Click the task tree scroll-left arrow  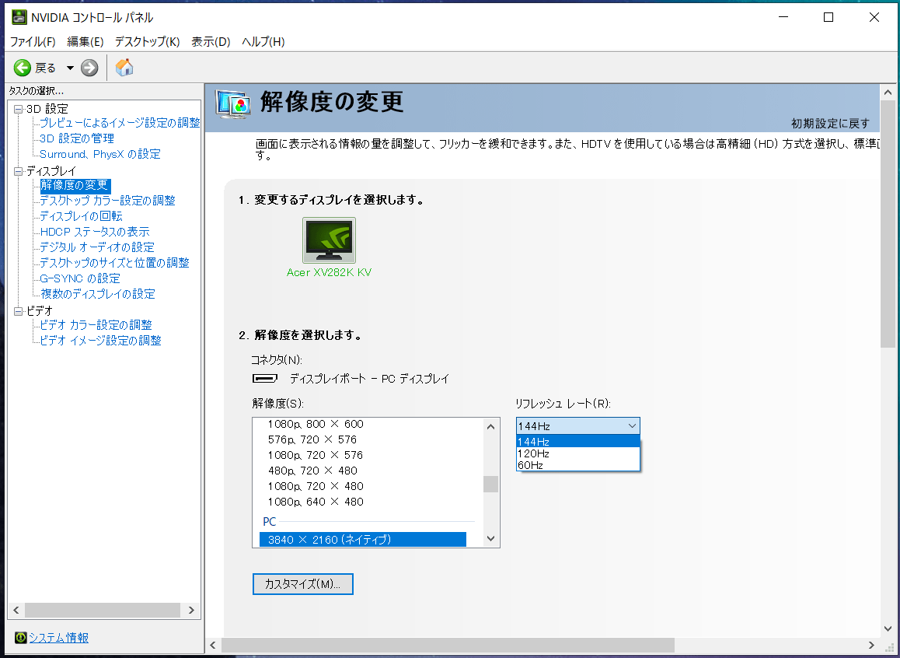pos(16,610)
